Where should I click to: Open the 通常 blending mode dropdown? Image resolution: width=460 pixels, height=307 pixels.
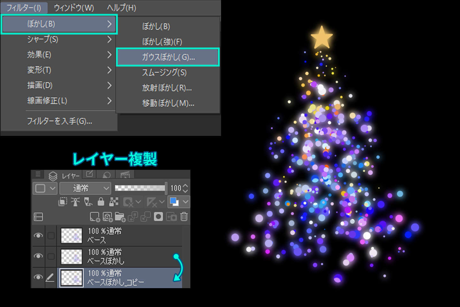[x=85, y=188]
